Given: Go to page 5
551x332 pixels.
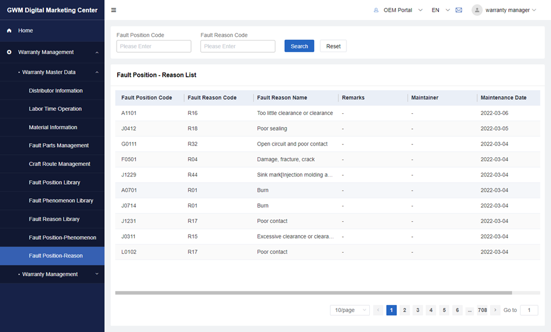Looking at the screenshot, I should coord(444,310).
